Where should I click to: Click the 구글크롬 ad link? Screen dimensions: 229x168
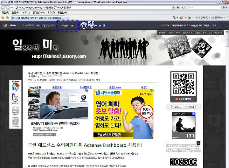57,87
